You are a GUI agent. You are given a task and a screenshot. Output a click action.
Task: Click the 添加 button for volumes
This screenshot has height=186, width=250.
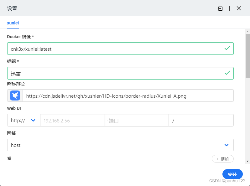coord(222,159)
